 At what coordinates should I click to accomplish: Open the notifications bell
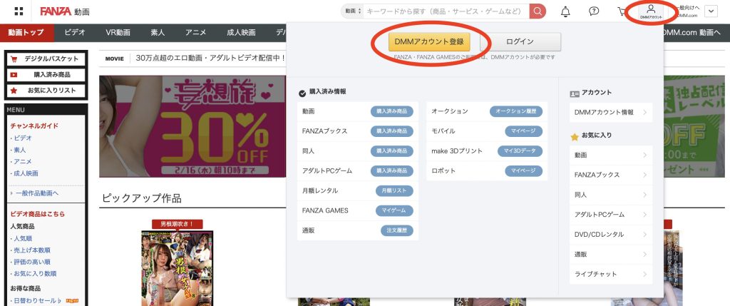coord(565,11)
